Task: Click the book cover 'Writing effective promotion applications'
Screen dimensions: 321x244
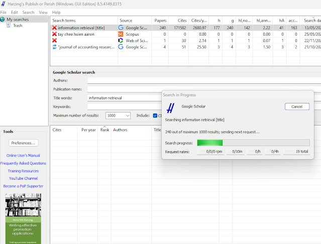Action: pos(23,218)
